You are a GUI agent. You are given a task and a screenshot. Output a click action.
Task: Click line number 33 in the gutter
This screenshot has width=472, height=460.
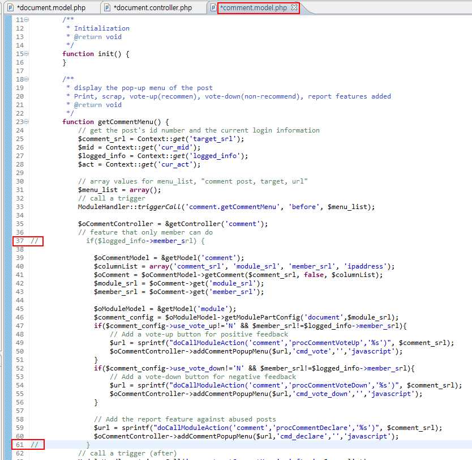[x=20, y=207]
